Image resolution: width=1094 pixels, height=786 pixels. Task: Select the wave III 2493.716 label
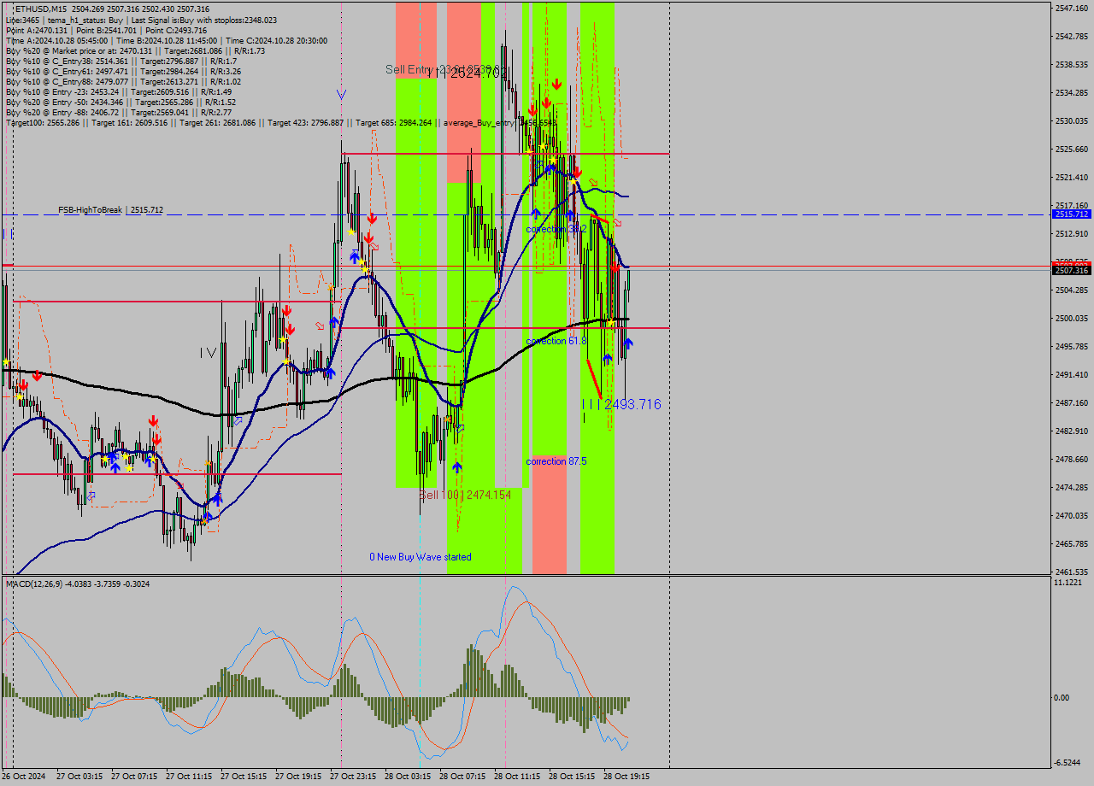click(x=621, y=404)
